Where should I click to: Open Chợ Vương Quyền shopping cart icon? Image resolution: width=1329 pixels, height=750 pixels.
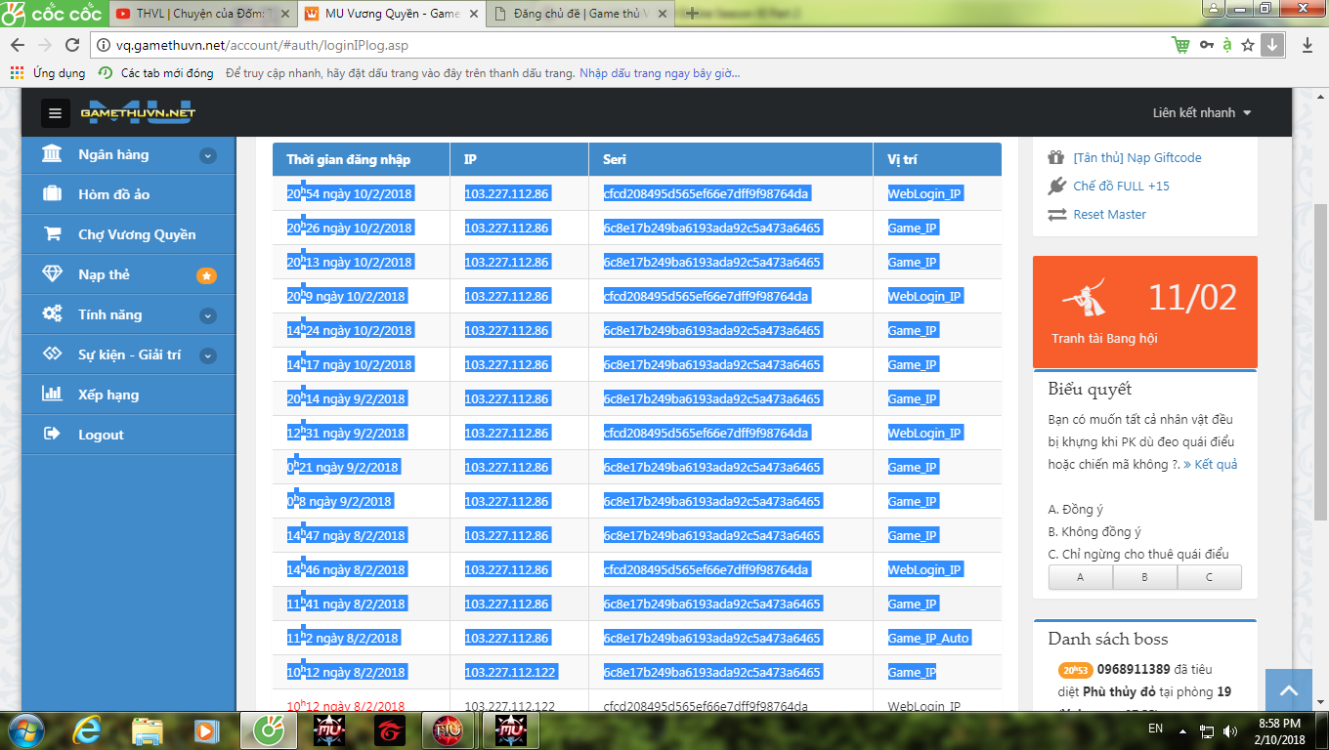52,234
